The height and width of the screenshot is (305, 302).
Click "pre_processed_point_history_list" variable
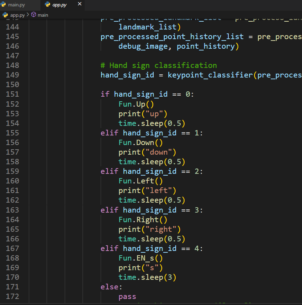click(x=172, y=37)
